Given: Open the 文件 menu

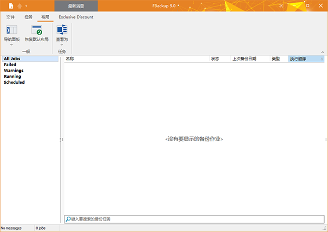Looking at the screenshot, I should [x=10, y=17].
